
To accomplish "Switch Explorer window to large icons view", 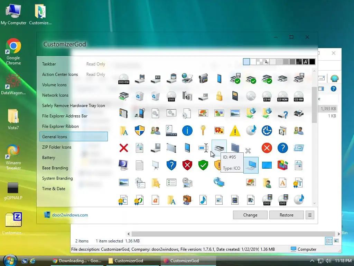I will pyautogui.click(x=336, y=241).
